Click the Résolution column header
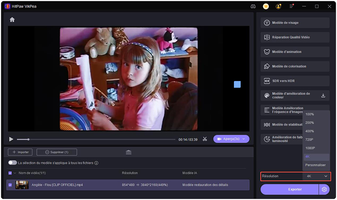The image size is (337, 200). tap(130, 173)
